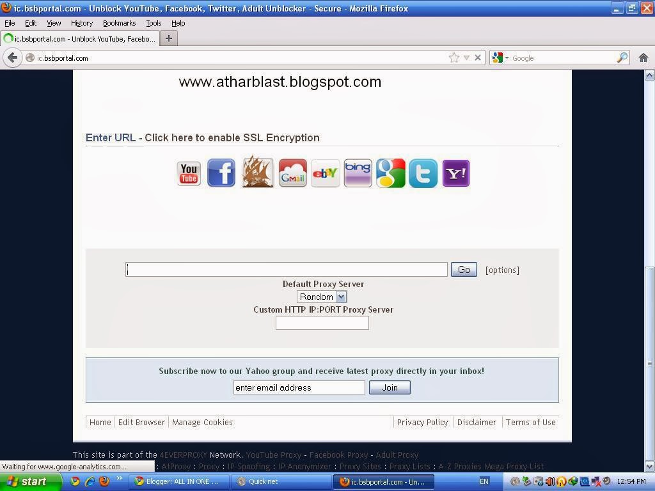Open the Windows start button
The height and width of the screenshot is (491, 655).
31,481
